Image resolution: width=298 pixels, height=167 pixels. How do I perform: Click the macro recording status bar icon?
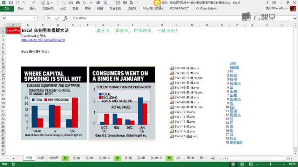click(x=13, y=164)
